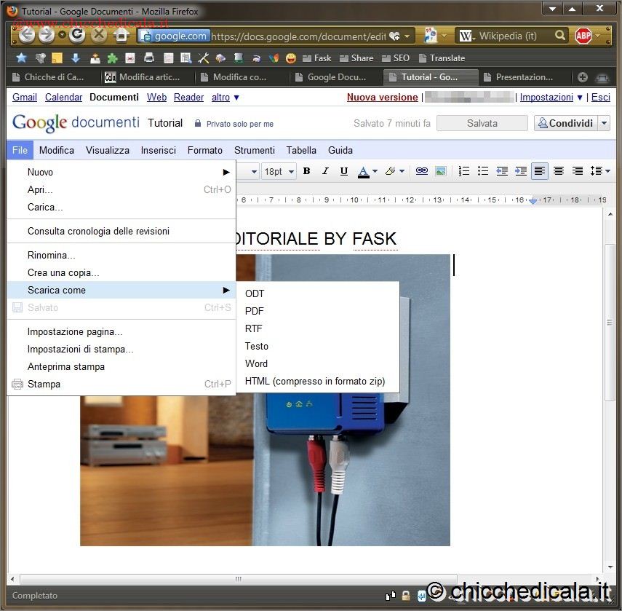This screenshot has width=622, height=611.
Task: Select Crea una copia from File menu
Action: click(63, 272)
